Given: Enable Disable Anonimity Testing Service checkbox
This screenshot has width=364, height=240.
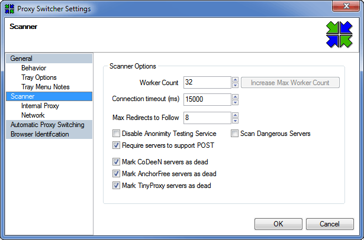Looking at the screenshot, I should (116, 134).
